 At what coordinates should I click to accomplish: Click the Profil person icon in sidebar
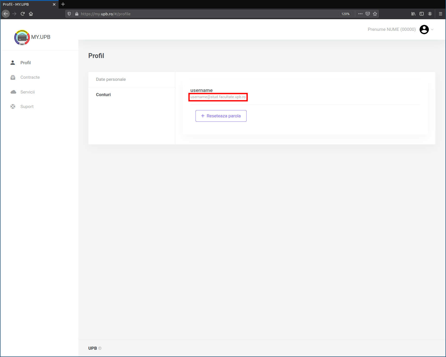[13, 63]
